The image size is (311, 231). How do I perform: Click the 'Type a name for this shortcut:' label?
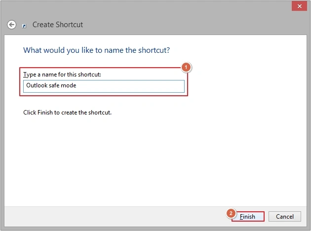tap(62, 75)
